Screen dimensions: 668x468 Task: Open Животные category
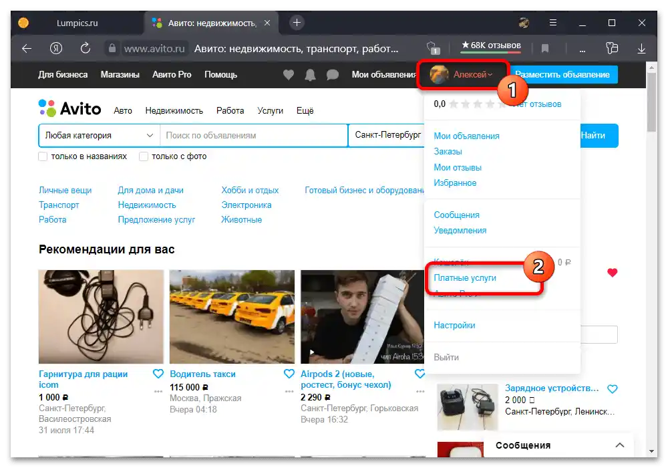coord(242,219)
